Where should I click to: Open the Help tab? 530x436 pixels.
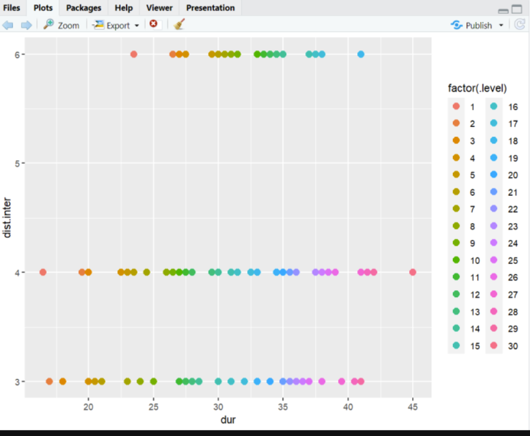coord(124,8)
